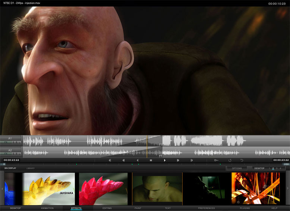Open Preferences
The image size is (290, 211).
point(207,208)
